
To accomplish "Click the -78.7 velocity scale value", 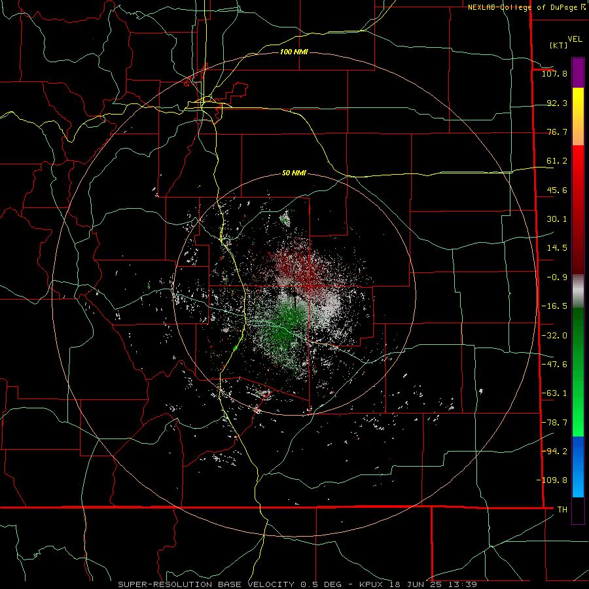I will click(x=554, y=423).
